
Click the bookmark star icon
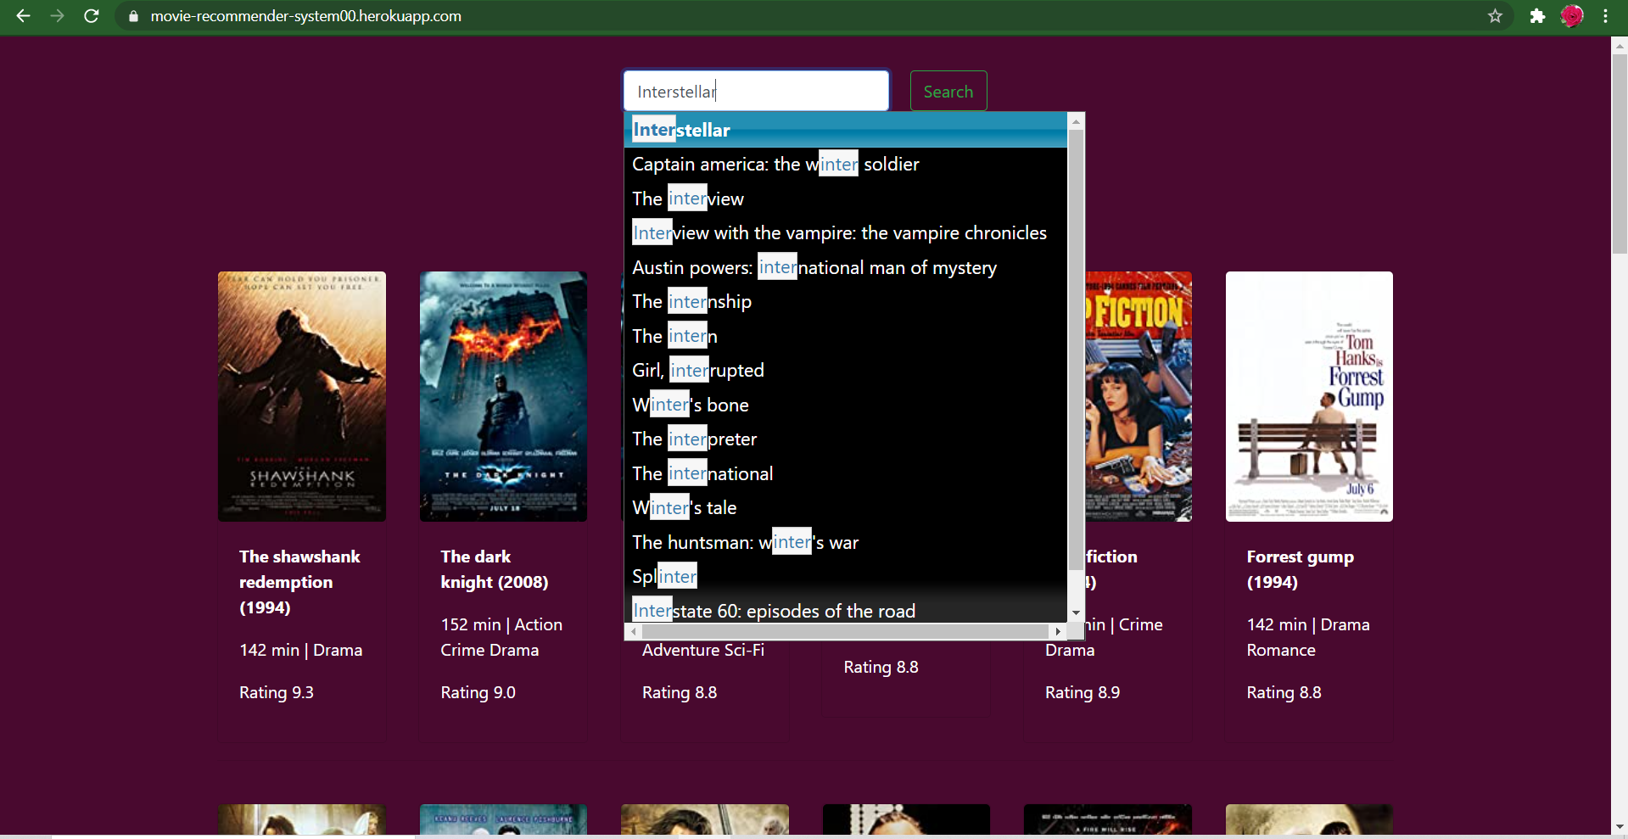point(1496,16)
